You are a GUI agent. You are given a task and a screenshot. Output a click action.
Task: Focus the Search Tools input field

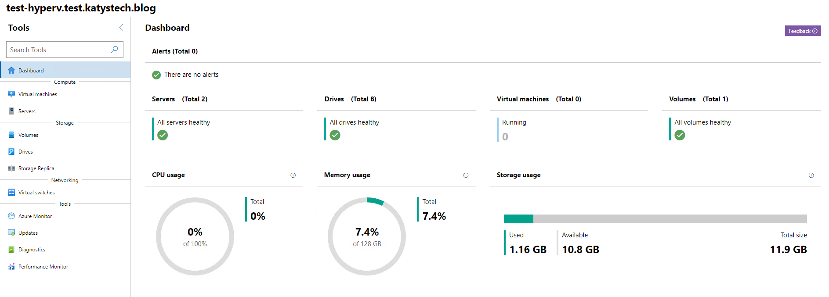pos(57,50)
